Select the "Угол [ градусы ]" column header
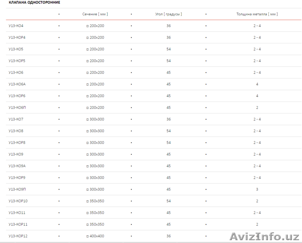Screen dimensions: 302x243 (169, 14)
